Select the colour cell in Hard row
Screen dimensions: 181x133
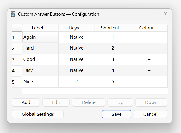coord(149,48)
